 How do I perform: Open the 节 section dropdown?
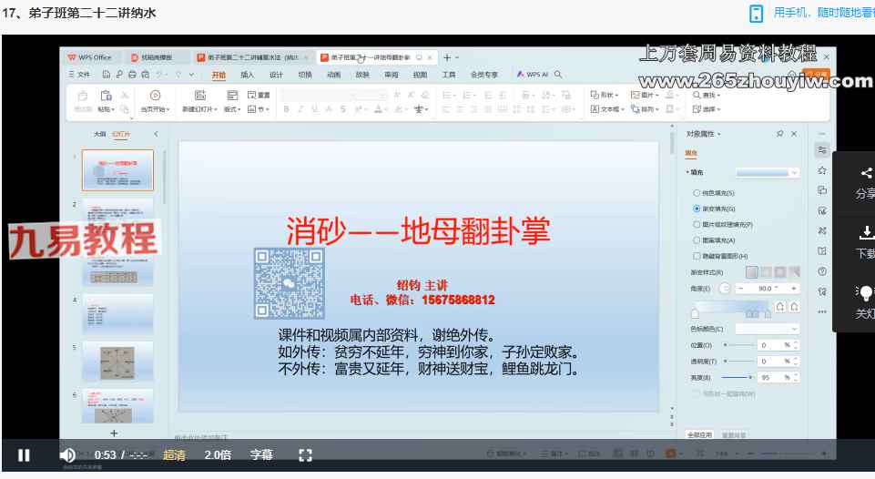[259, 109]
